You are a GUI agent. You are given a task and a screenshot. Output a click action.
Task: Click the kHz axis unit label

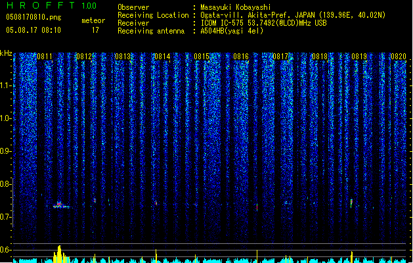(x=6, y=53)
